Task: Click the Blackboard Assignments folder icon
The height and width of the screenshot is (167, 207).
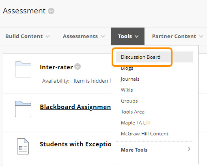Action: click(x=23, y=109)
